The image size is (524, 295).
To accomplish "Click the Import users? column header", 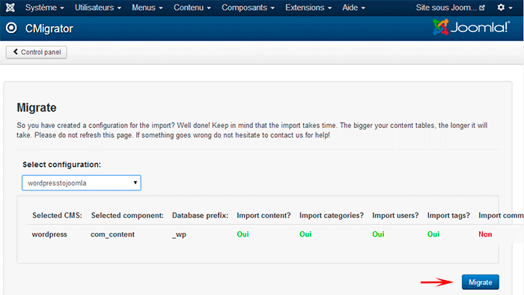I will tap(395, 216).
